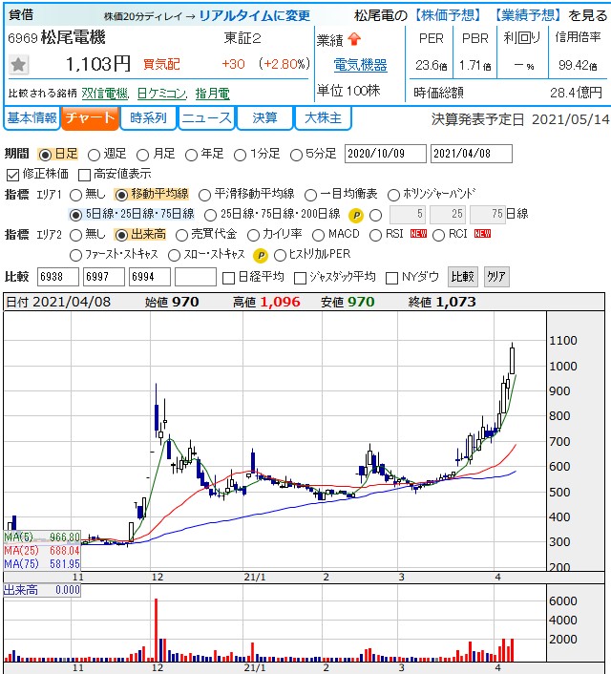Switch to the 時系列 tab
The width and height of the screenshot is (611, 674).
point(148,117)
